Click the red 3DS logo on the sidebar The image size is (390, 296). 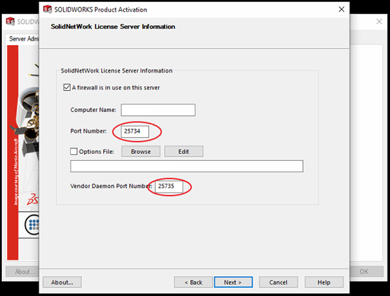click(x=32, y=201)
